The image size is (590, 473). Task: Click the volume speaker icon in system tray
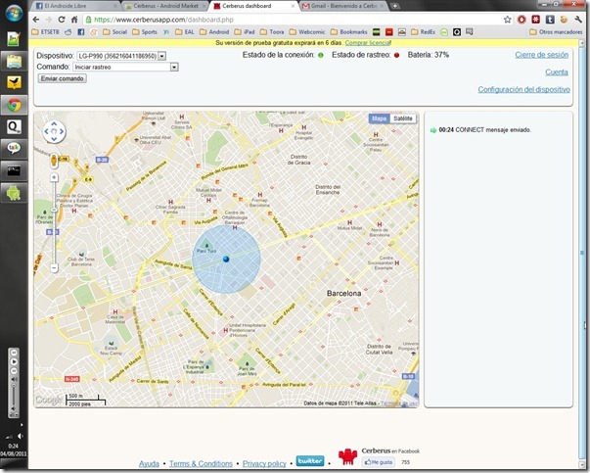pos(20,437)
